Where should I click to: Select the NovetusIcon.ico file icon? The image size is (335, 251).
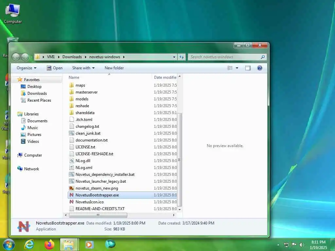(x=72, y=202)
